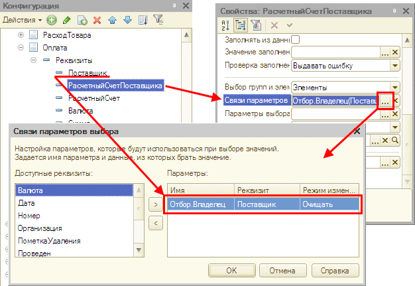This screenshot has width=415, height=286.
Task: Click the Справка button
Action: click(x=335, y=270)
